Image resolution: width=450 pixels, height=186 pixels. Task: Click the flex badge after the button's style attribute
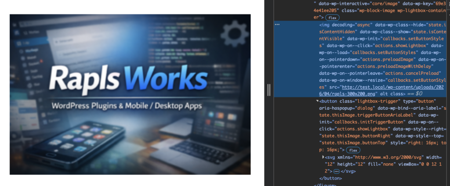coord(353,150)
